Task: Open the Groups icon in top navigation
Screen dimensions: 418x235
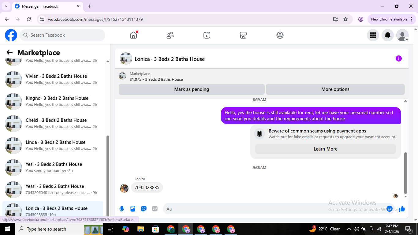Action: click(280, 35)
